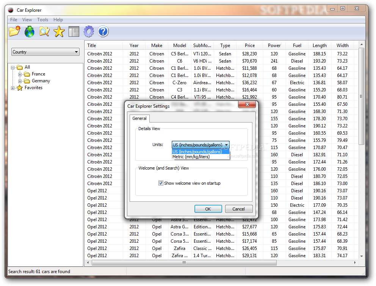Choose Metric (mm/kg/liters) option

pos(201,157)
